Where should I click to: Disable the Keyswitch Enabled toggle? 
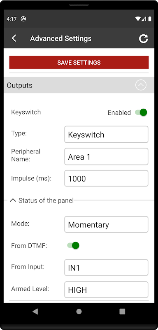[141, 112]
